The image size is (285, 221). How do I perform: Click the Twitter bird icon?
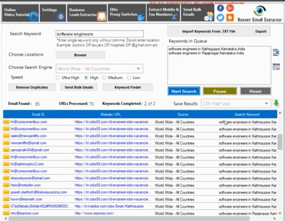(x=220, y=18)
